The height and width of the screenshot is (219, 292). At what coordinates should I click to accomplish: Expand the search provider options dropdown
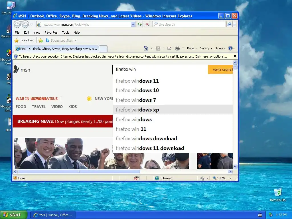[234, 24]
